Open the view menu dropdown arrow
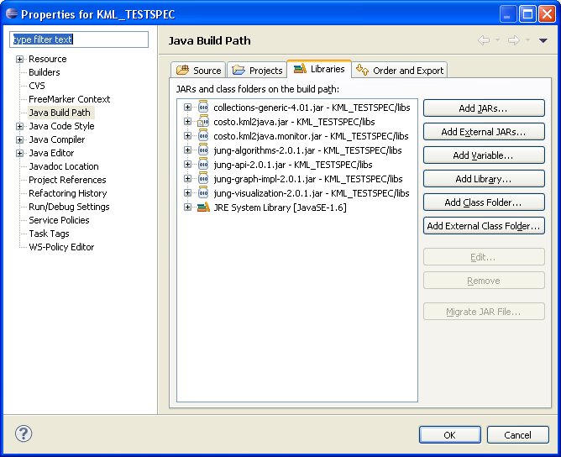561x457 pixels. pos(543,40)
